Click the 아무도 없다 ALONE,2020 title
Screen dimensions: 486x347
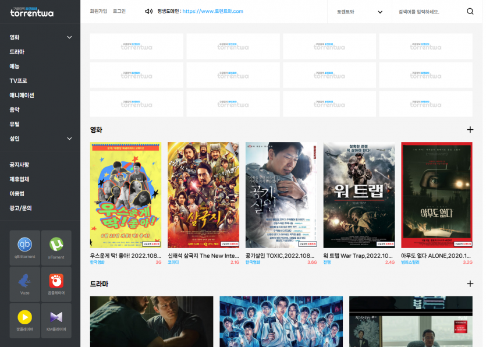(436, 256)
